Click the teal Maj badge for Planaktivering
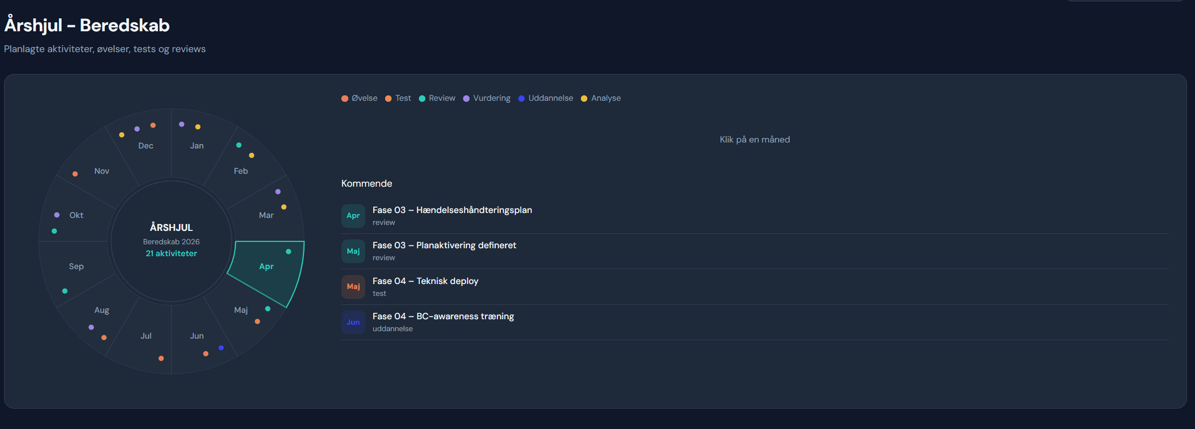Viewport: 1195px width, 429px height. 353,251
